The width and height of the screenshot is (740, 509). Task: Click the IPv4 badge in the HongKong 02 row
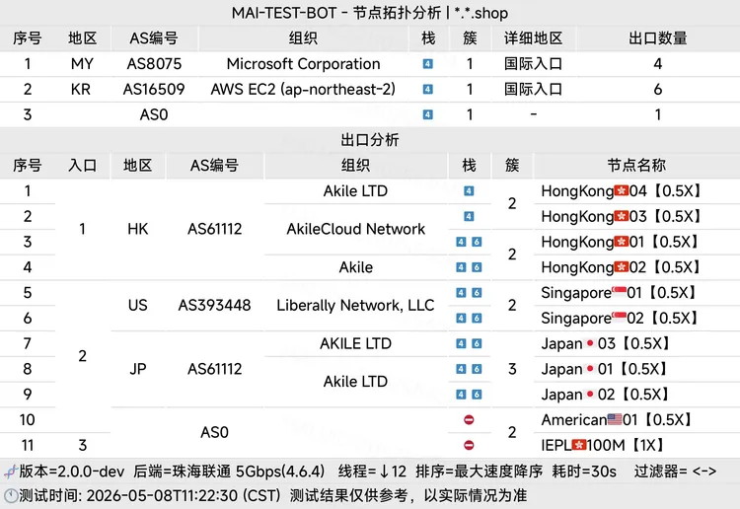point(461,267)
